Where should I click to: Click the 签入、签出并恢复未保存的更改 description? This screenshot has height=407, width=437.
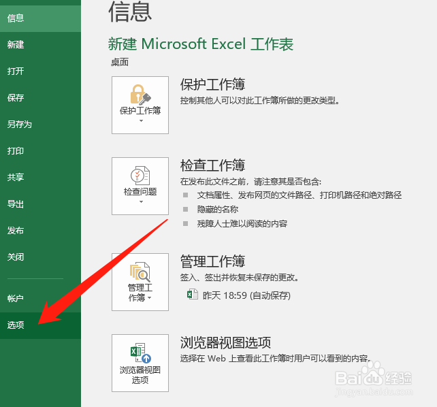tap(240, 278)
